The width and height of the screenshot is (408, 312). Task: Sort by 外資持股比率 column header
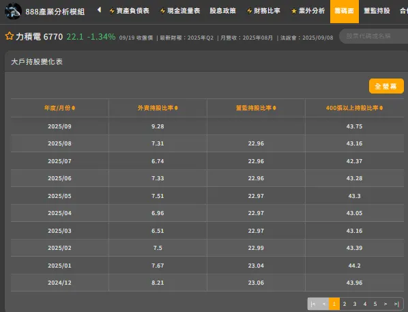(x=158, y=108)
